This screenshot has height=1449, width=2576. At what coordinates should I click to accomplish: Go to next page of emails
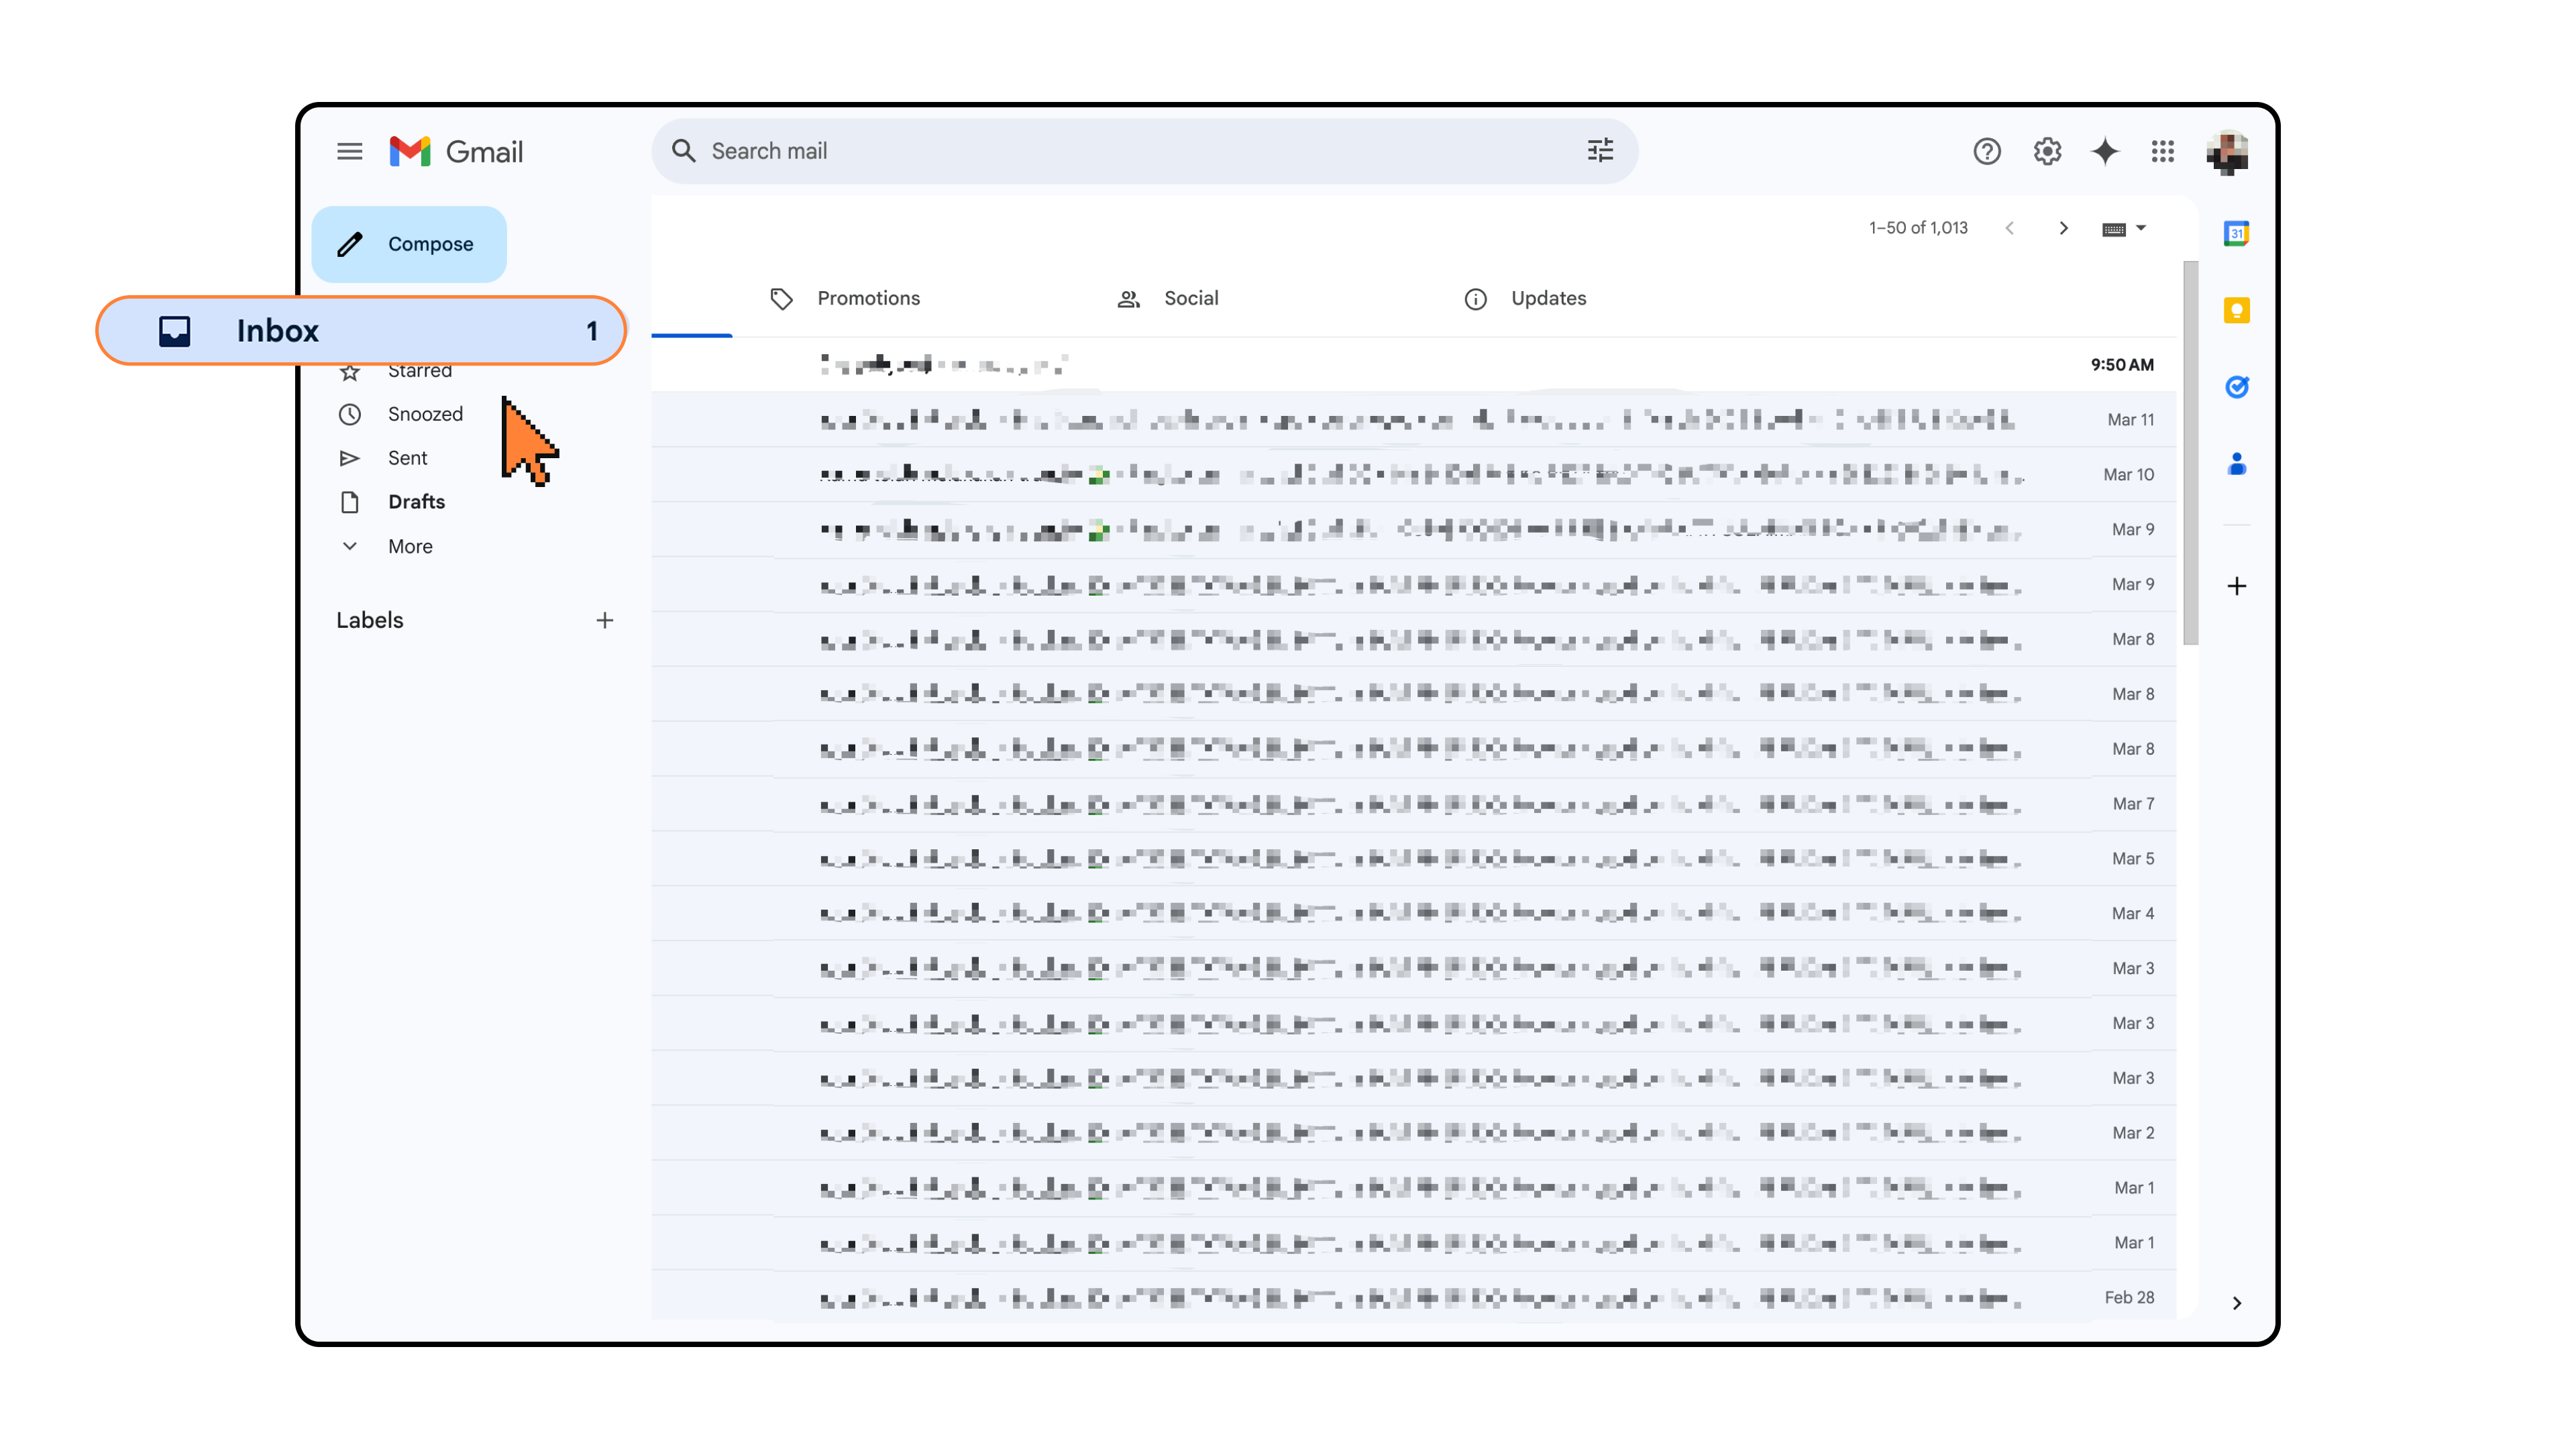click(x=2063, y=228)
